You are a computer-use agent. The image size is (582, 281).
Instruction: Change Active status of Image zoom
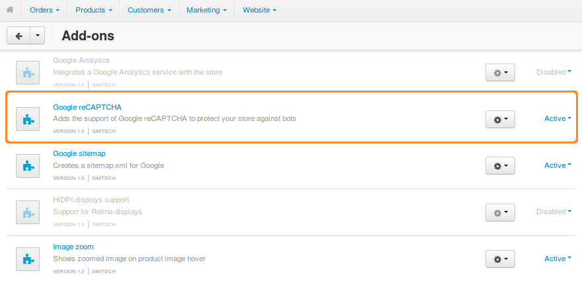coord(558,259)
